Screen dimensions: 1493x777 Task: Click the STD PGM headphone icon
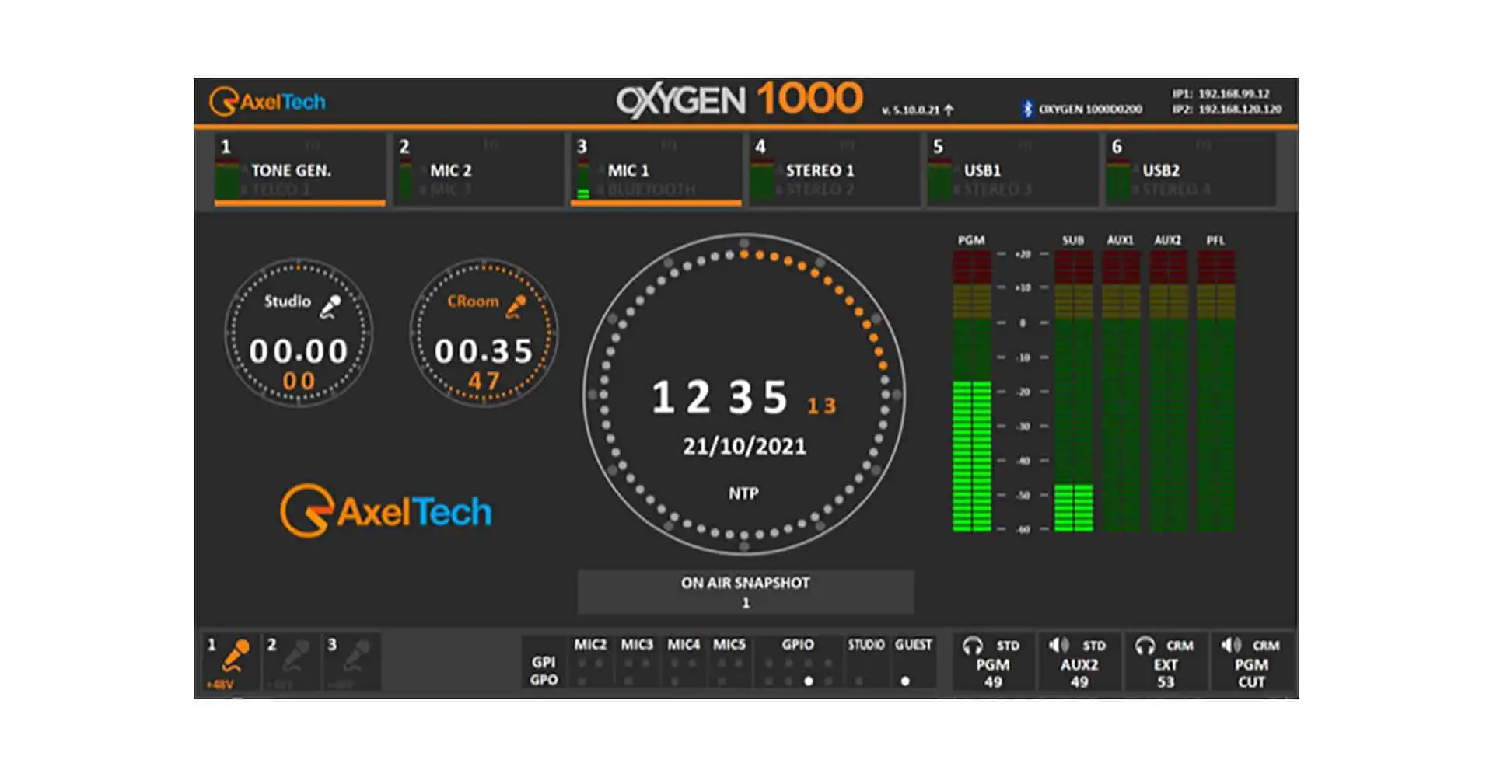coord(974,644)
